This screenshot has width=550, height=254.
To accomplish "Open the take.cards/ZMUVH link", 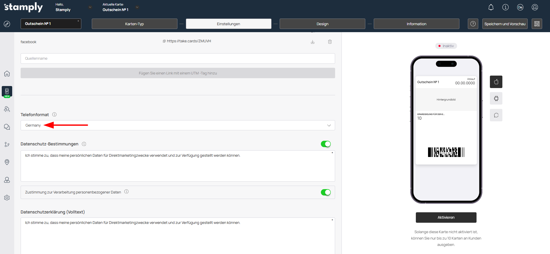I will pyautogui.click(x=189, y=41).
